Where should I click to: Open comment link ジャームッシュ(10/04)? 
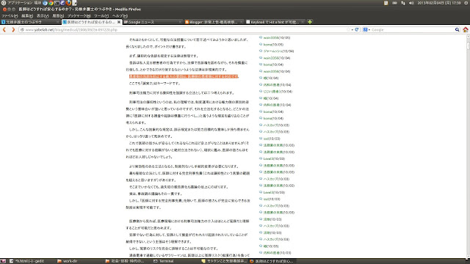tap(278, 51)
